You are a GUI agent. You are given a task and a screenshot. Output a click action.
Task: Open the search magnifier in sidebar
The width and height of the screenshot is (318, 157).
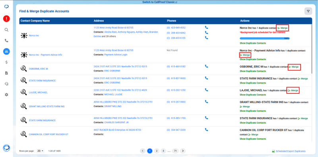pyautogui.click(x=6, y=30)
